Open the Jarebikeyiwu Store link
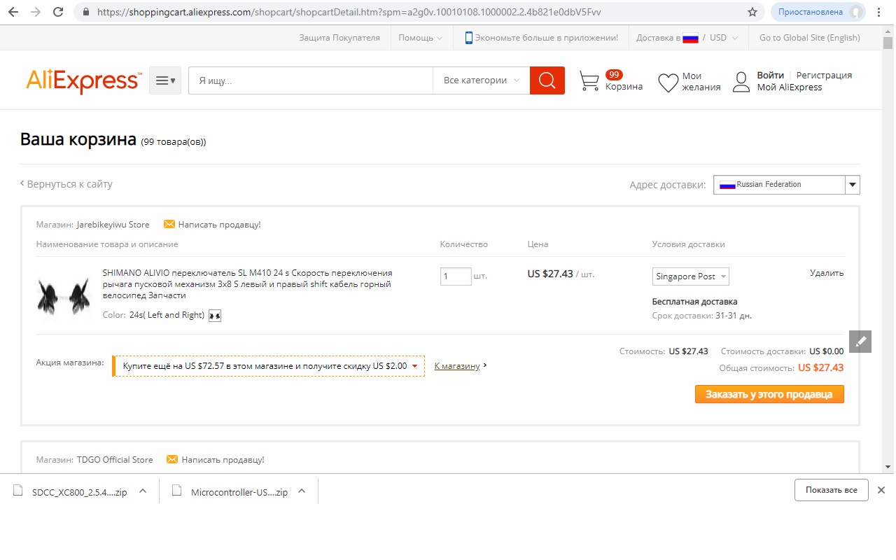This screenshot has height=560, width=896. pos(113,225)
